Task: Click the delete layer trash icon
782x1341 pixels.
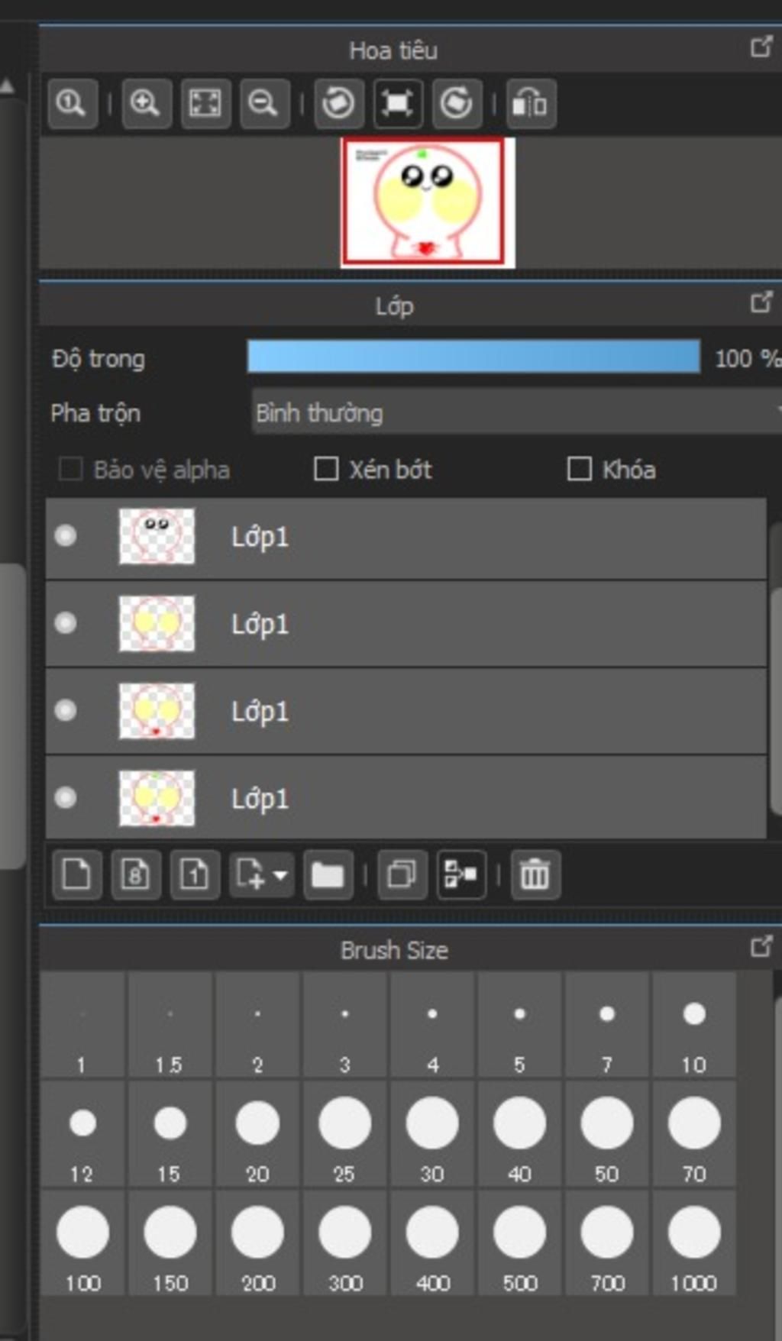Action: pos(535,874)
